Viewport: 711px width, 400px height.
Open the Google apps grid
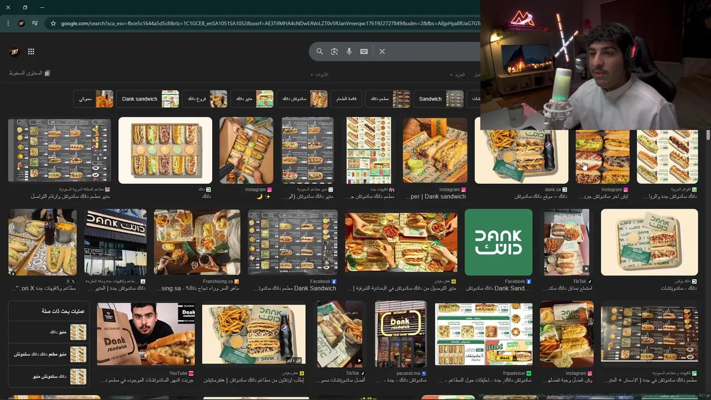pos(31,52)
